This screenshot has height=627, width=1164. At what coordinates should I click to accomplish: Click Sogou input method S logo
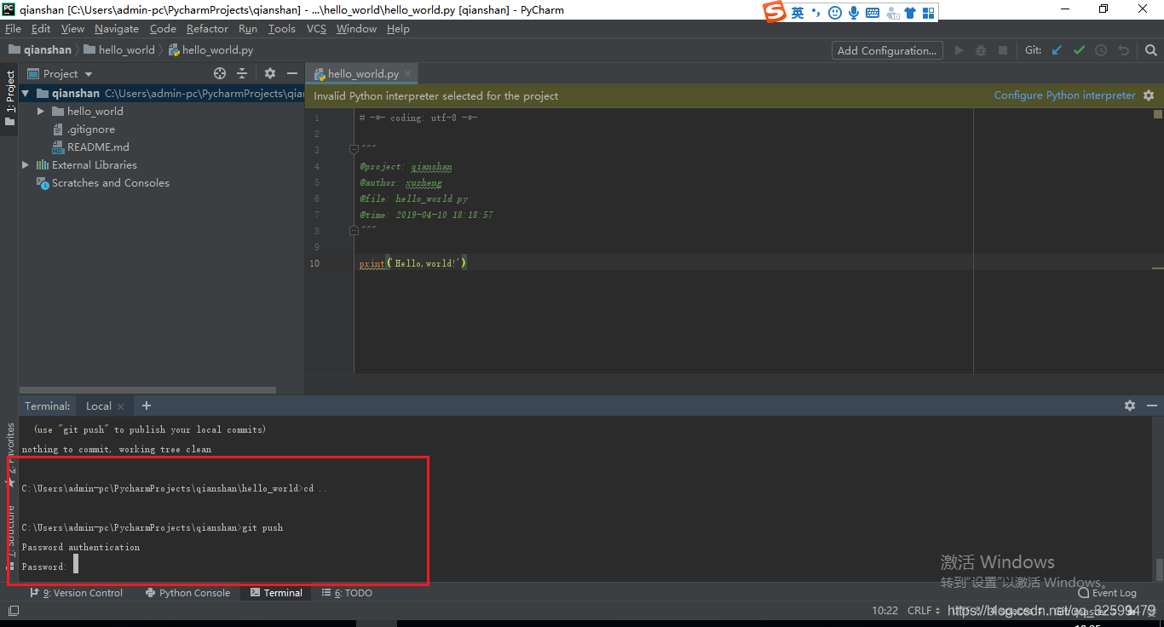(x=774, y=11)
